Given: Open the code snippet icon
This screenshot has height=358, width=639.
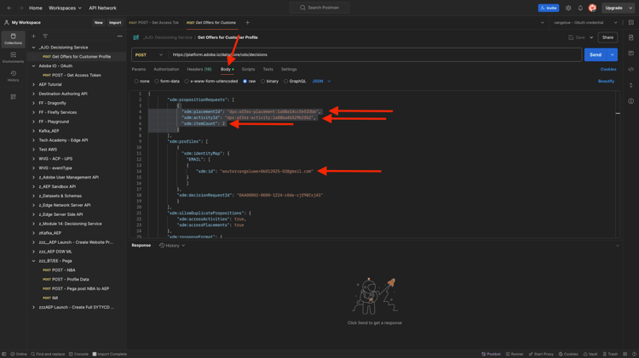Looking at the screenshot, I should [x=630, y=69].
